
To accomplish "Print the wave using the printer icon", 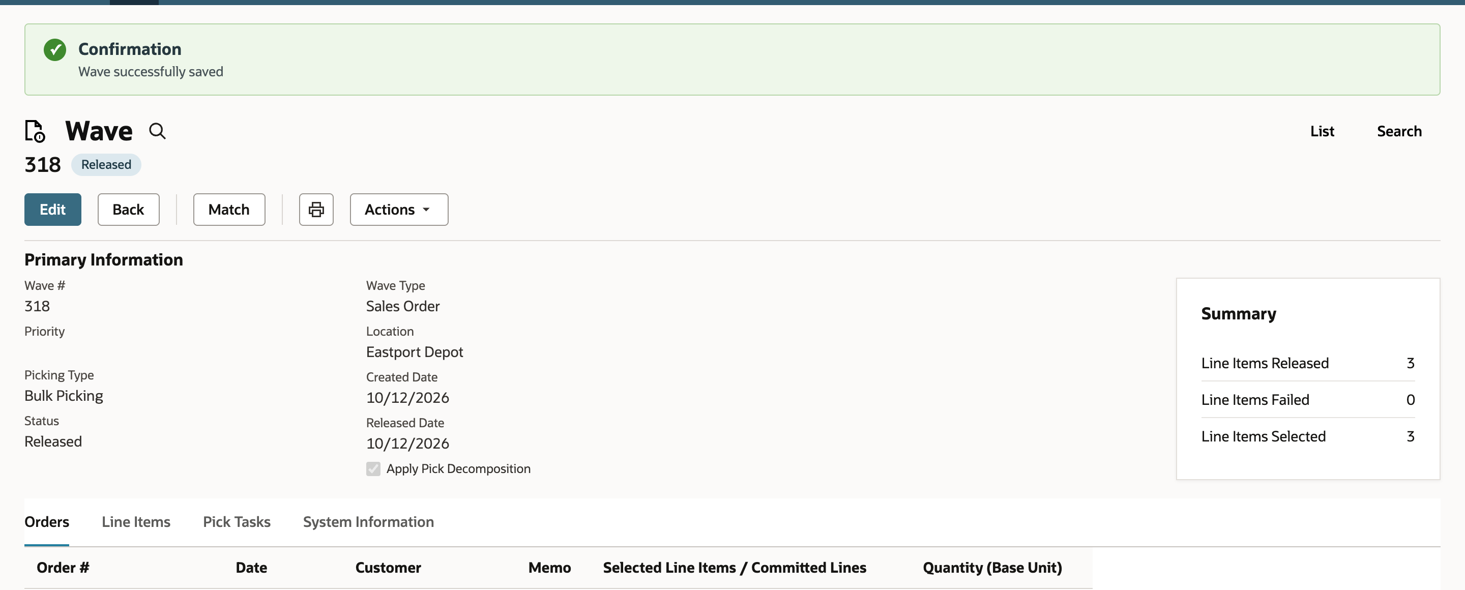I will click(x=316, y=210).
